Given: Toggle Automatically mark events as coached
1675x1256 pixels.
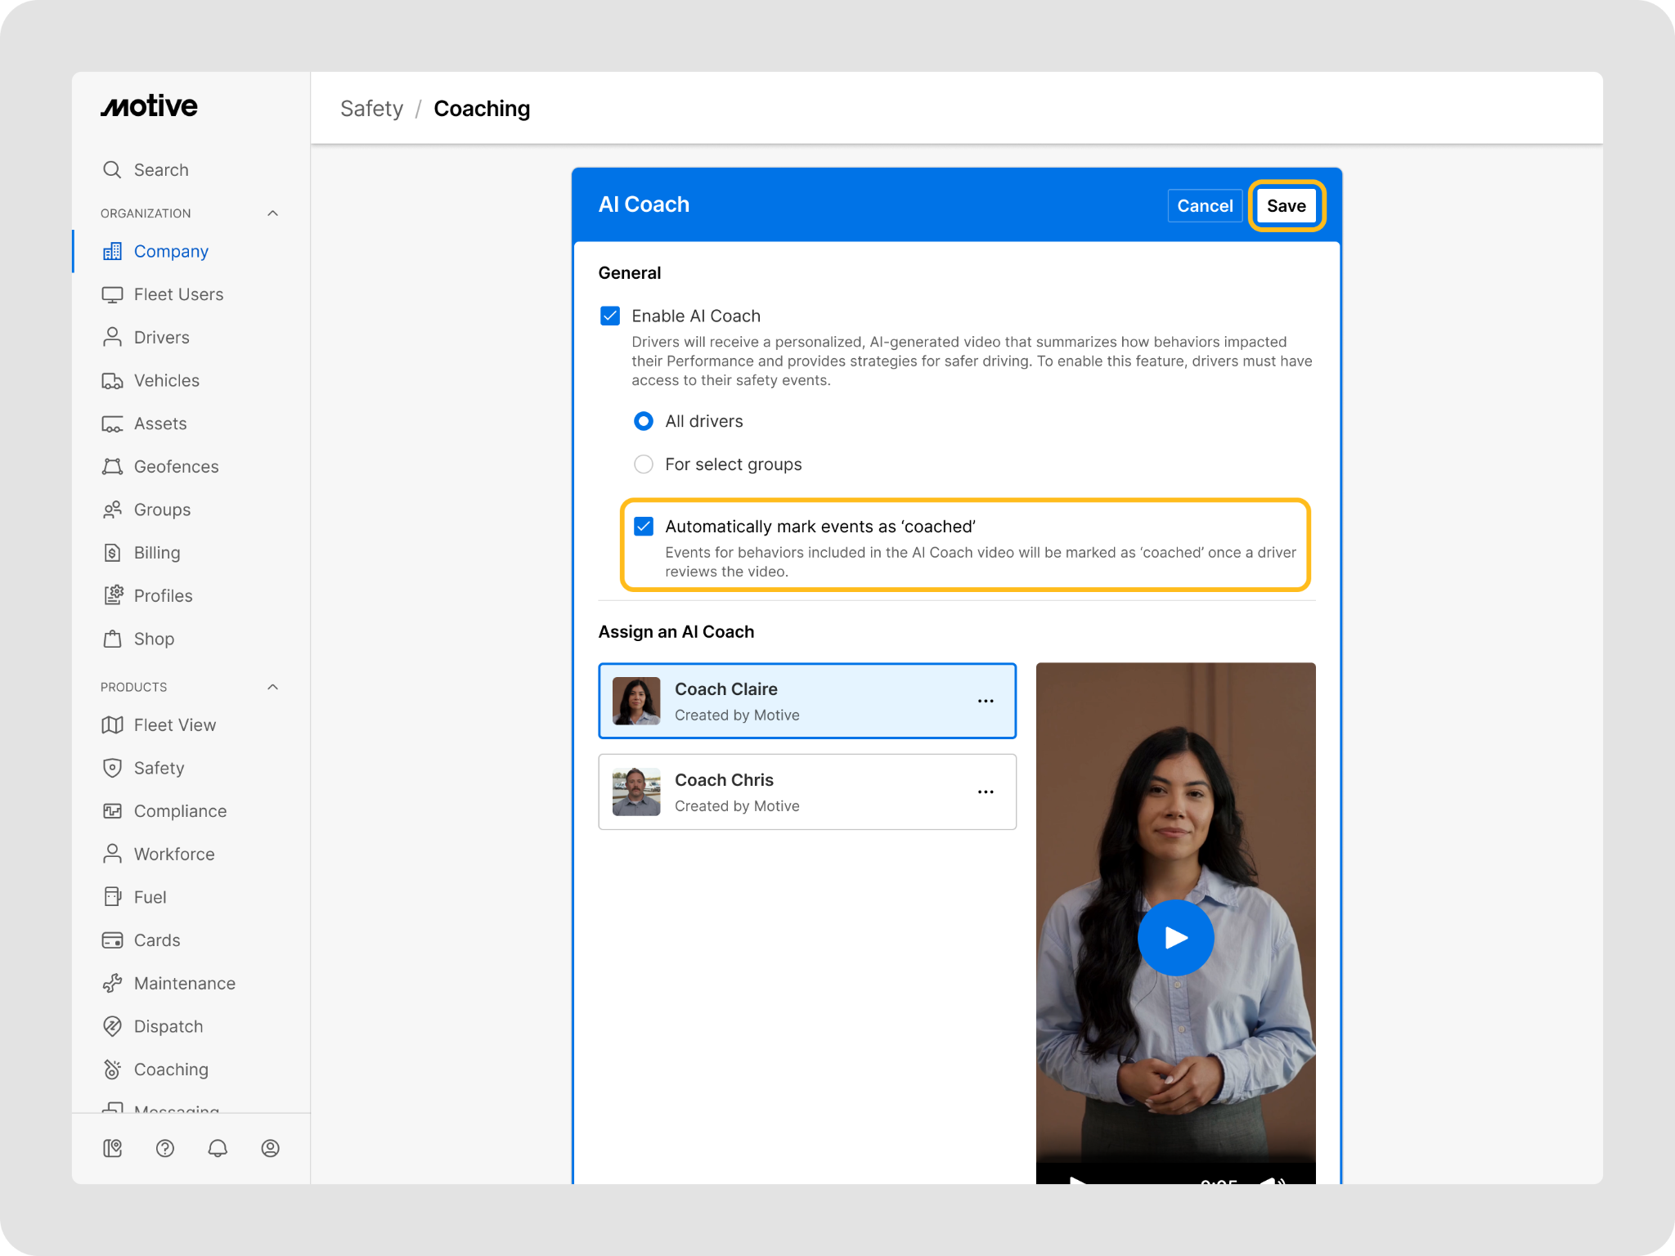Looking at the screenshot, I should (x=644, y=527).
